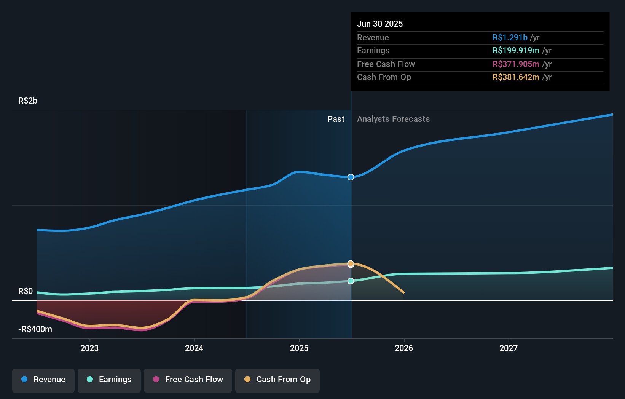625x399 pixels.
Task: Click the blue Revenue legend dot
Action: [24, 380]
